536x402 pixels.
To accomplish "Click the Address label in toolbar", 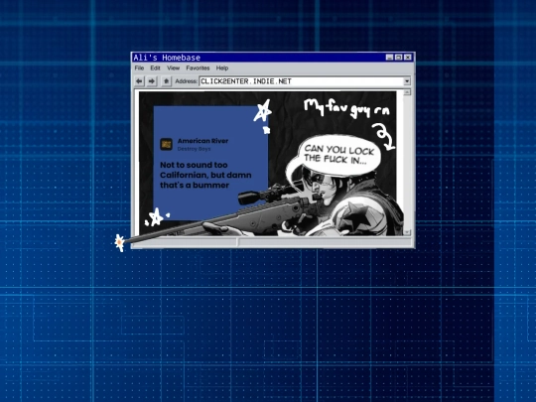I will [x=186, y=81].
